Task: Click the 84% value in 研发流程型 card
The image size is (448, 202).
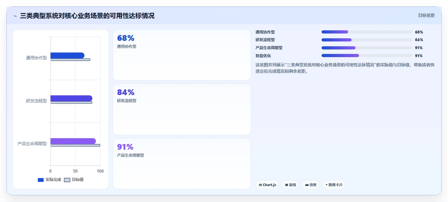Action: pyautogui.click(x=126, y=93)
